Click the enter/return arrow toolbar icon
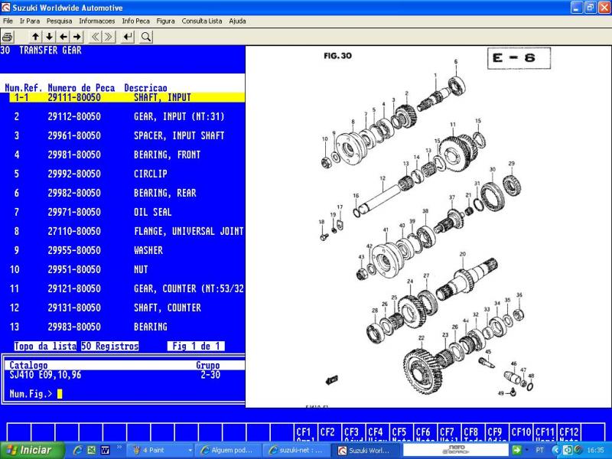This screenshot has width=612, height=459. [128, 37]
